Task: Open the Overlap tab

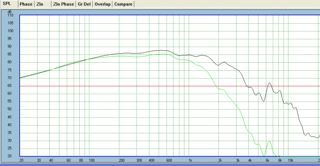Action: click(103, 4)
